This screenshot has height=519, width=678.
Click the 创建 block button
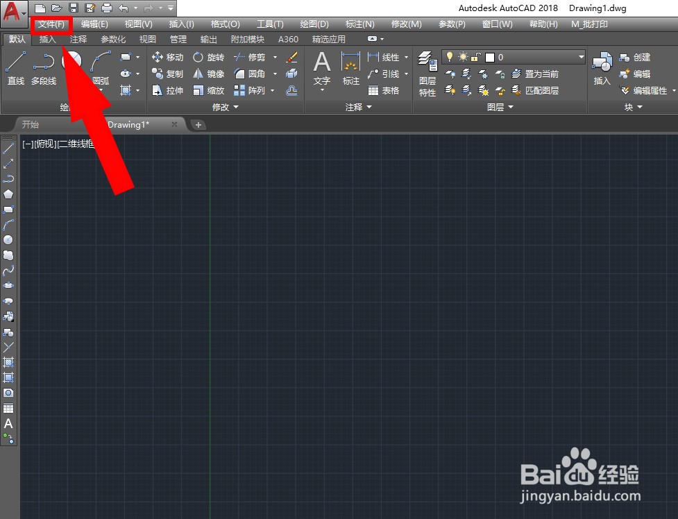[635, 57]
